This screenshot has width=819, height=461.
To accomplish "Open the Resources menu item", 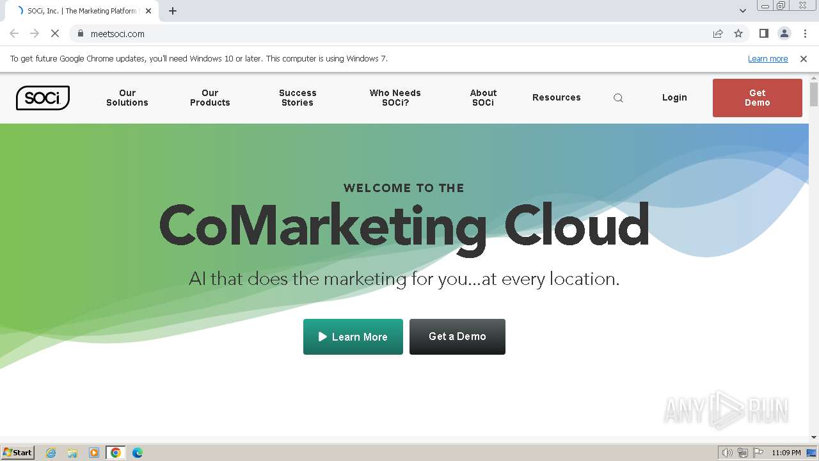I will click(x=557, y=98).
